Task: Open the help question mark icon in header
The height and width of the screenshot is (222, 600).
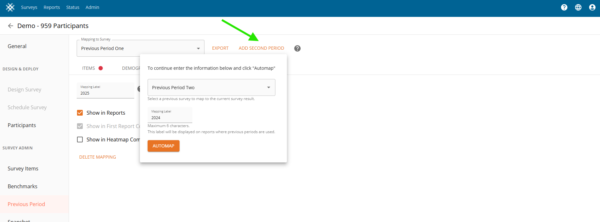Action: pos(564,7)
